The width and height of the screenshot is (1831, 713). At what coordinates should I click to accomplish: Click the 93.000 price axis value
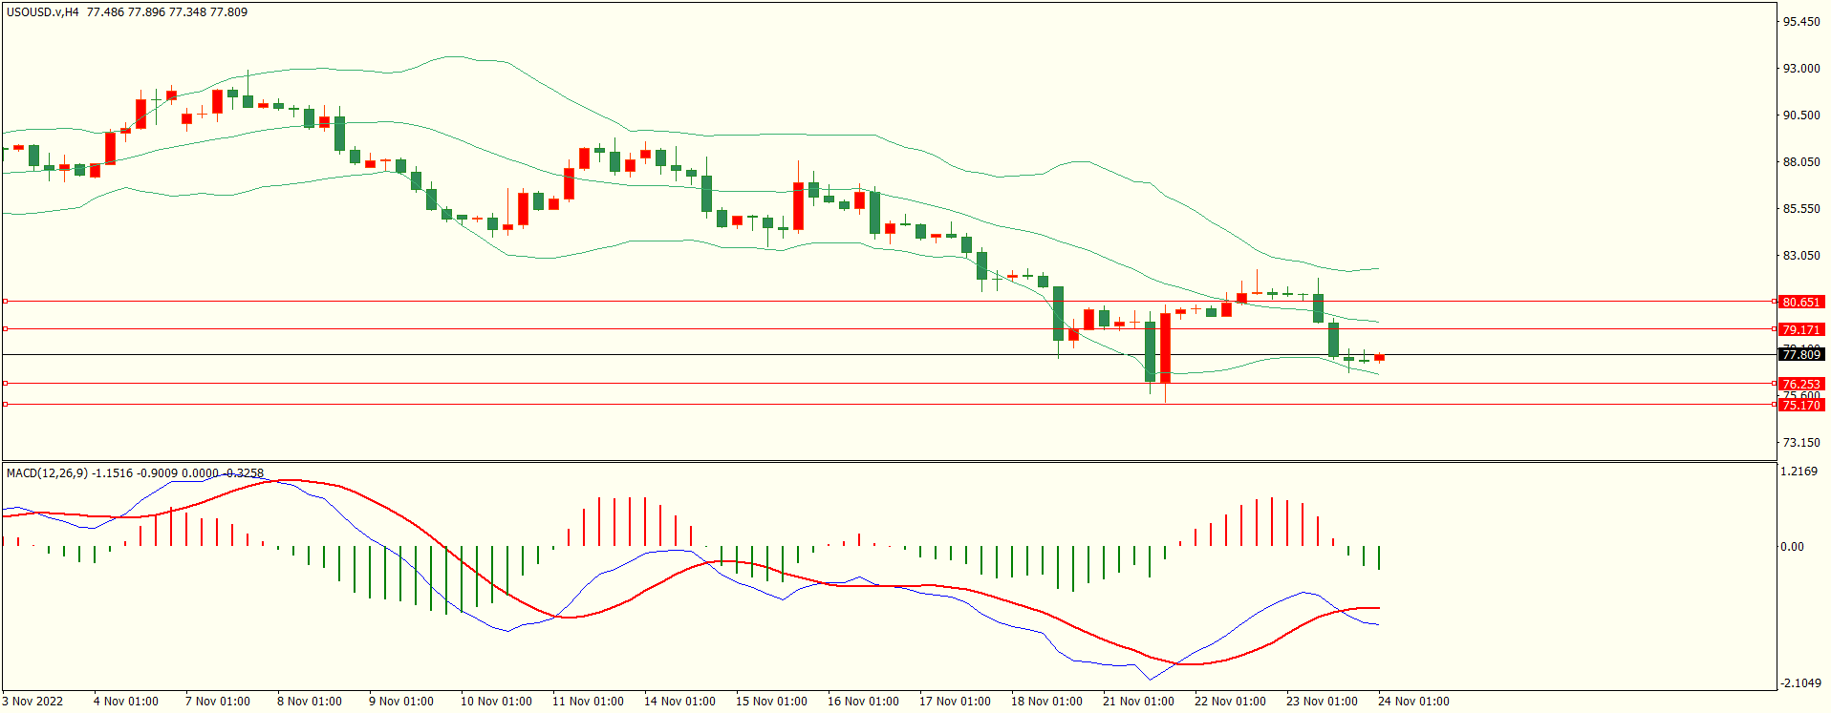(x=1800, y=69)
